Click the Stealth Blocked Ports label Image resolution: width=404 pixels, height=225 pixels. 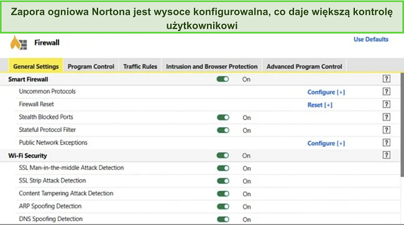pyautogui.click(x=46, y=117)
